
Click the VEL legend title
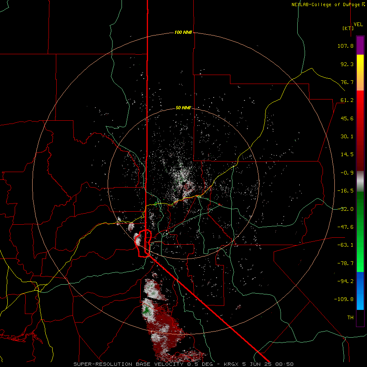point(358,24)
